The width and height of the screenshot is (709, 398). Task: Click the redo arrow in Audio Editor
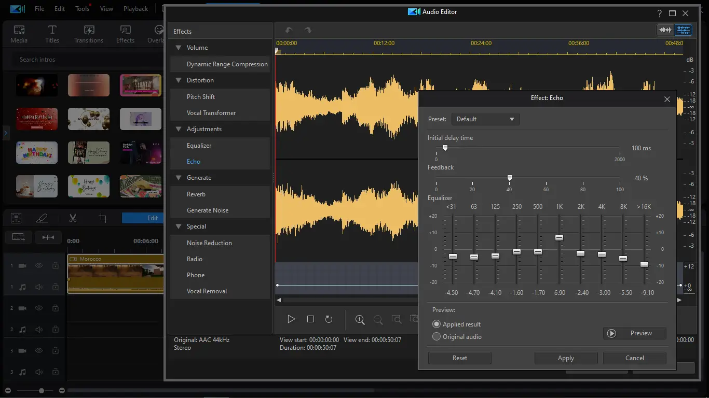pos(308,31)
